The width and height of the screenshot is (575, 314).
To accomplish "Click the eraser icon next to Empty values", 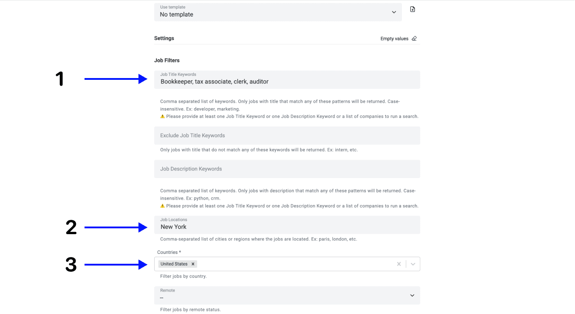I will click(x=414, y=39).
